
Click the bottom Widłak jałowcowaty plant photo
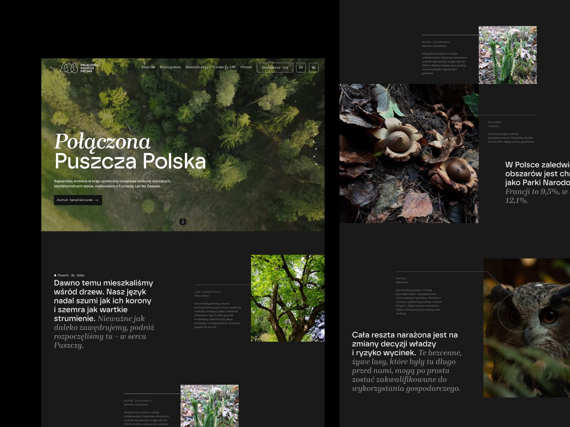click(x=209, y=406)
